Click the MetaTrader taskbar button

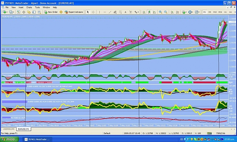pos(37,139)
